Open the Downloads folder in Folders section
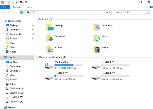 tap(49, 38)
